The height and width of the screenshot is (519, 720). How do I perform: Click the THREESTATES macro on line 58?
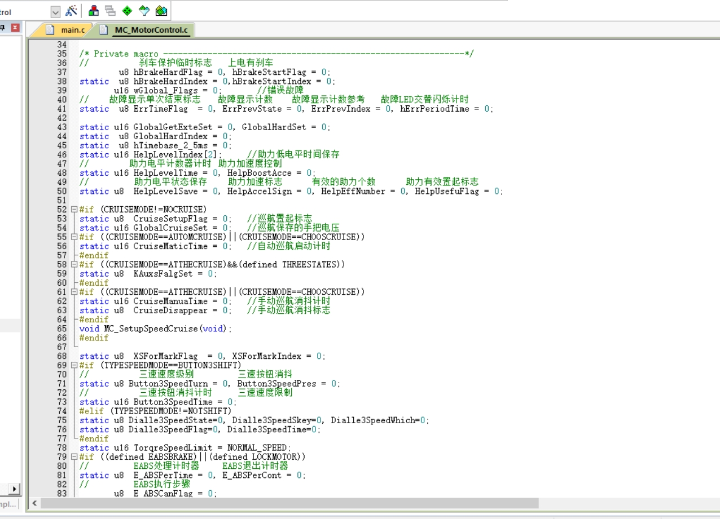[308, 264]
